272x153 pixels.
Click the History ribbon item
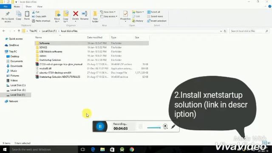click(138, 21)
